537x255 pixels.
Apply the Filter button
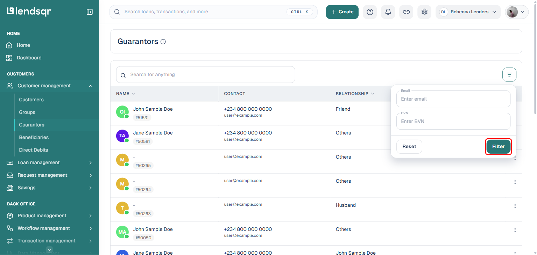pyautogui.click(x=499, y=147)
